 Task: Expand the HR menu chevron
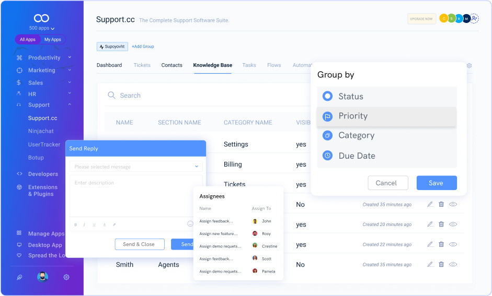(x=70, y=93)
